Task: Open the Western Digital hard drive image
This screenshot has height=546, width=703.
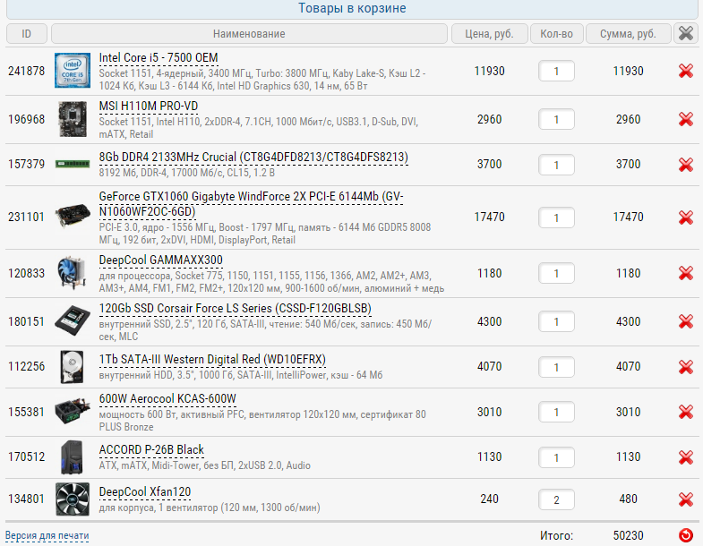Action: [x=73, y=367]
